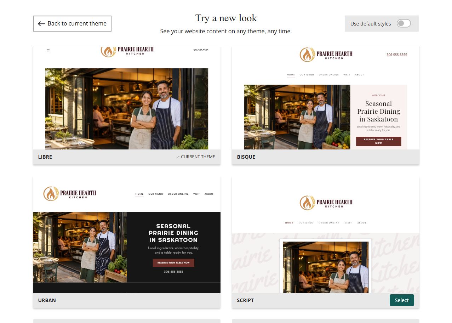Click Order Online in the Bisque preview
This screenshot has width=452, height=323.
(328, 75)
